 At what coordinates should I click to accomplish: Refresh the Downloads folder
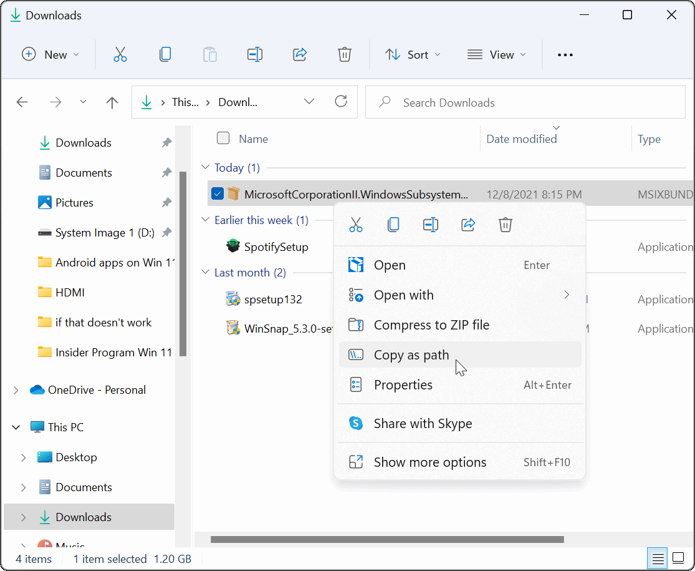click(x=341, y=102)
